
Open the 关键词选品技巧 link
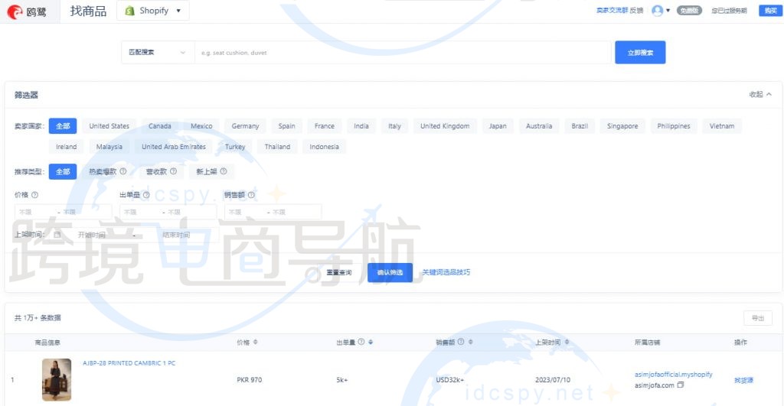point(446,272)
